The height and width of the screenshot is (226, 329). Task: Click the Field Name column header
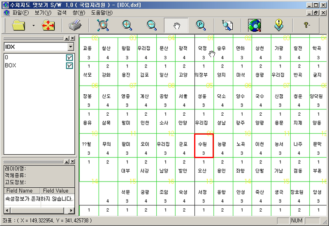tap(22, 191)
